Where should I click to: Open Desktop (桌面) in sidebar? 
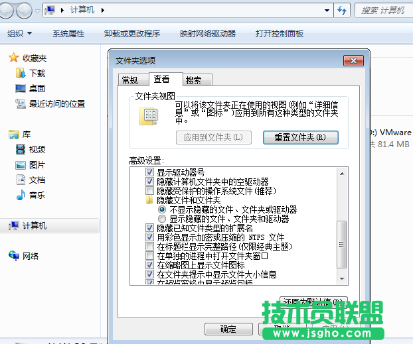click(20, 88)
